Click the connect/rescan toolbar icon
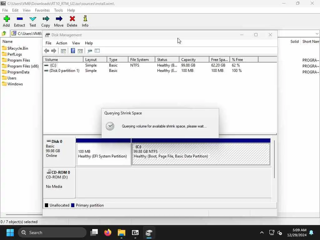 [x=90, y=51]
